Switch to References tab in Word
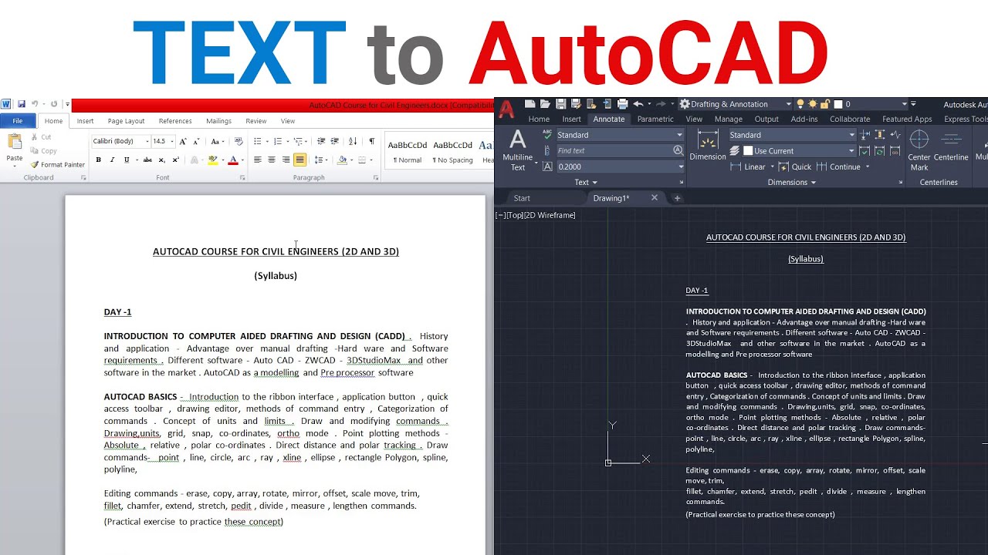This screenshot has height=555, width=988. 175,121
